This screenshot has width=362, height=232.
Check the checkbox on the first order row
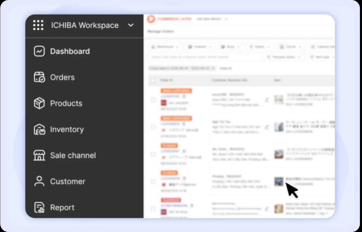pos(153,100)
